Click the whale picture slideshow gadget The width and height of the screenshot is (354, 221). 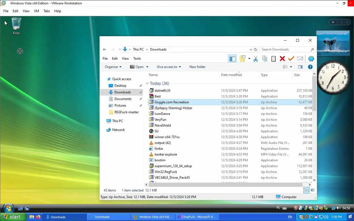333,43
